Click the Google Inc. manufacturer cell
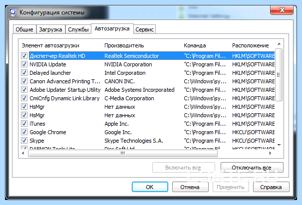Image resolution: width=302 pixels, height=205 pixels. (118, 132)
